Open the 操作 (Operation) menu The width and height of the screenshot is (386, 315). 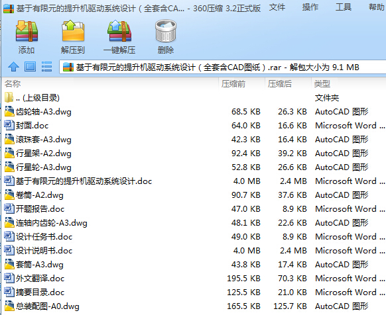click(310, 7)
